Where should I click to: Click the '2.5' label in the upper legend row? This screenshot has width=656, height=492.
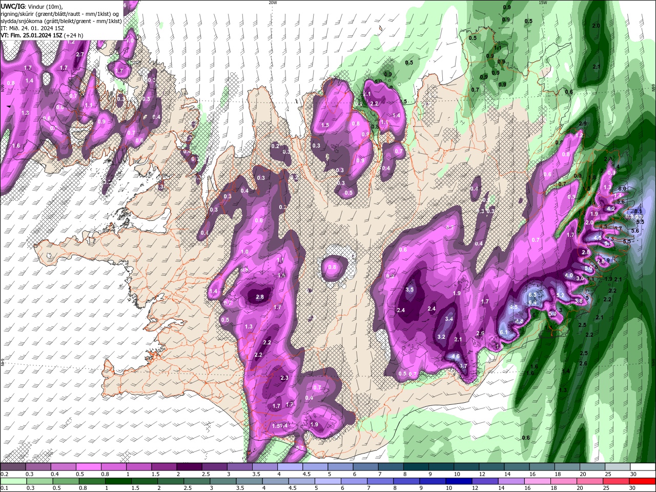tap(206, 474)
